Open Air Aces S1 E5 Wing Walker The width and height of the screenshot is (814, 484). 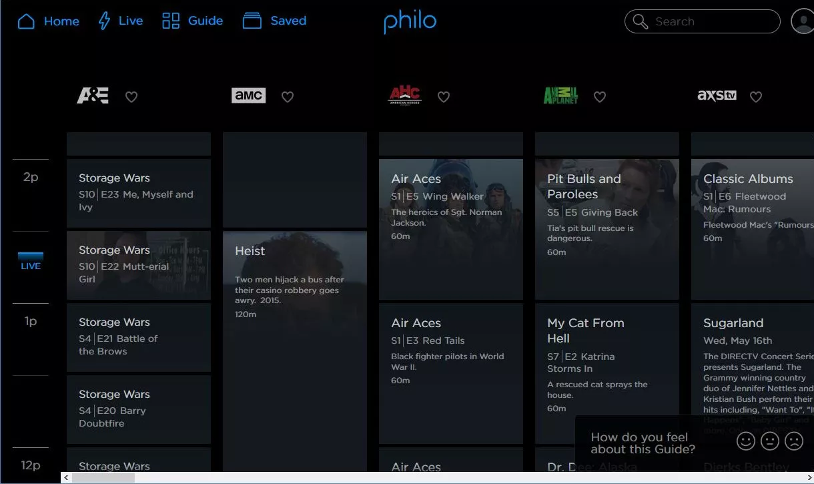pos(451,229)
